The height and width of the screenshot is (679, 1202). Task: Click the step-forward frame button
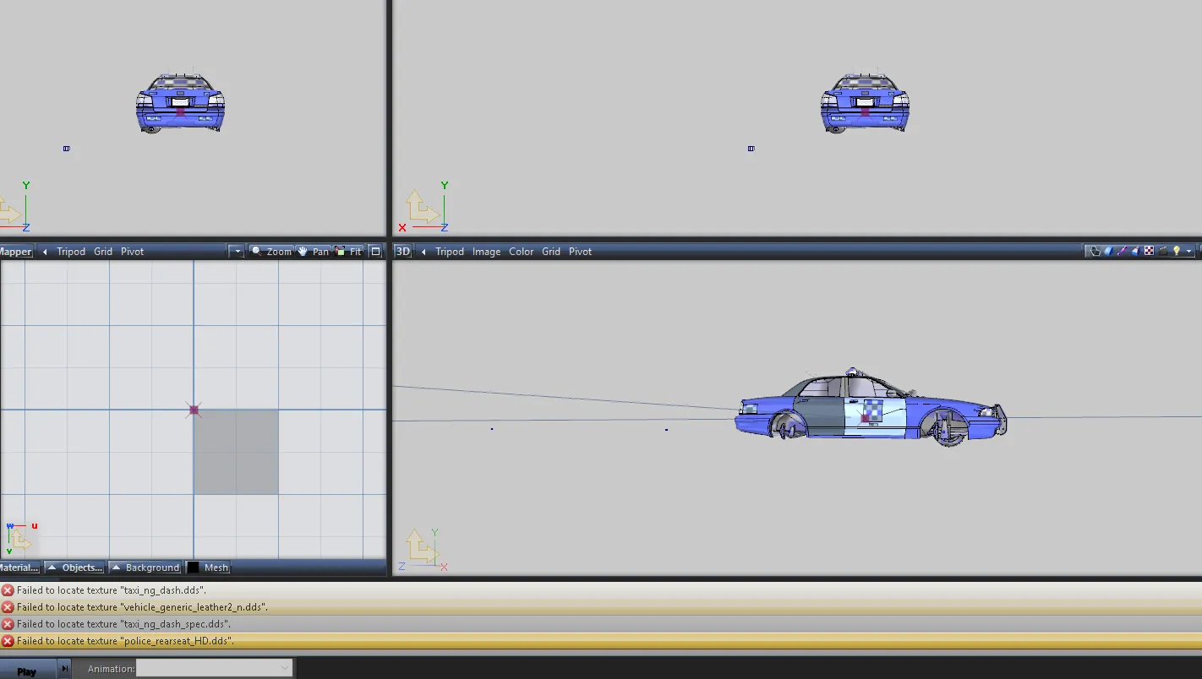tap(64, 669)
